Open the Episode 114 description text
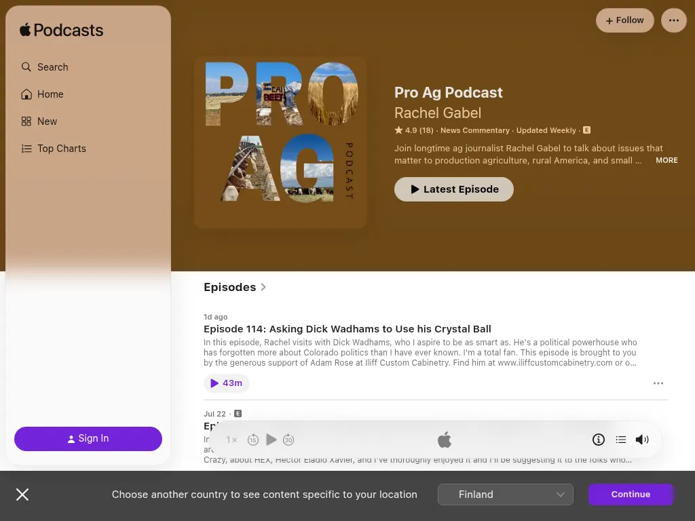 (420, 353)
